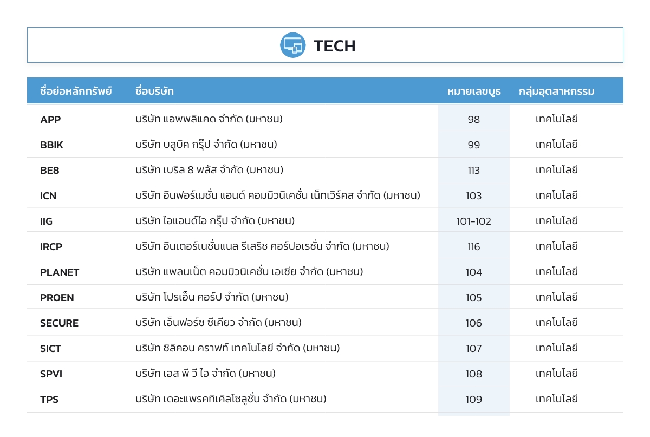Select the APP ticker symbol

[50, 119]
